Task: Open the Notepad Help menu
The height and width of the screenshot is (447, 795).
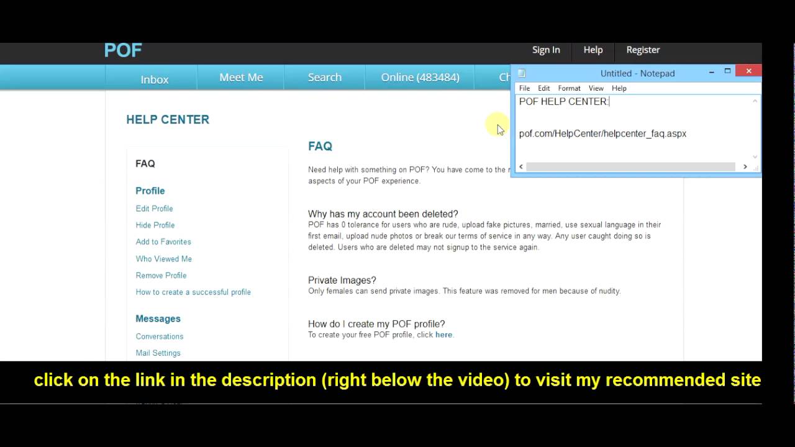Action: pyautogui.click(x=619, y=88)
